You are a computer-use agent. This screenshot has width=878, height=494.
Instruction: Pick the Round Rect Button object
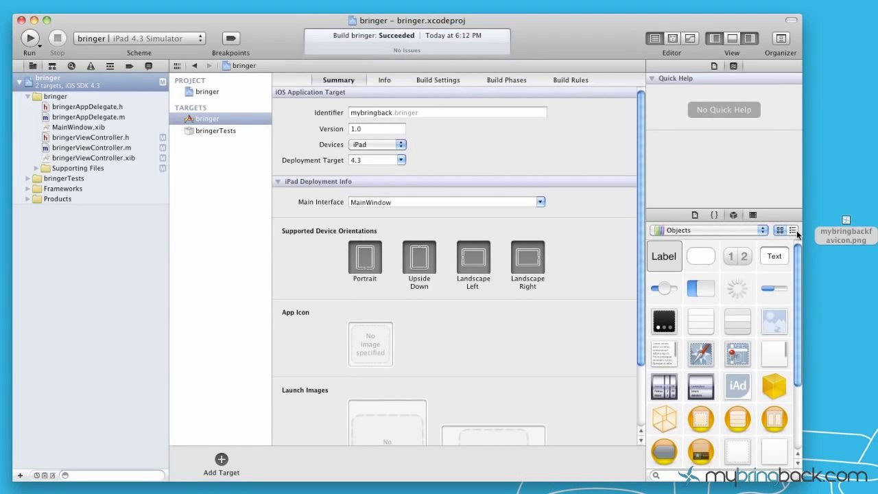[701, 256]
